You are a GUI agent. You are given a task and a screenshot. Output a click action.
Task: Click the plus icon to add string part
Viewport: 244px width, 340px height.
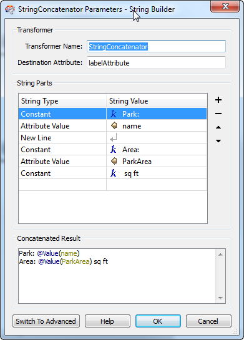coord(218,100)
